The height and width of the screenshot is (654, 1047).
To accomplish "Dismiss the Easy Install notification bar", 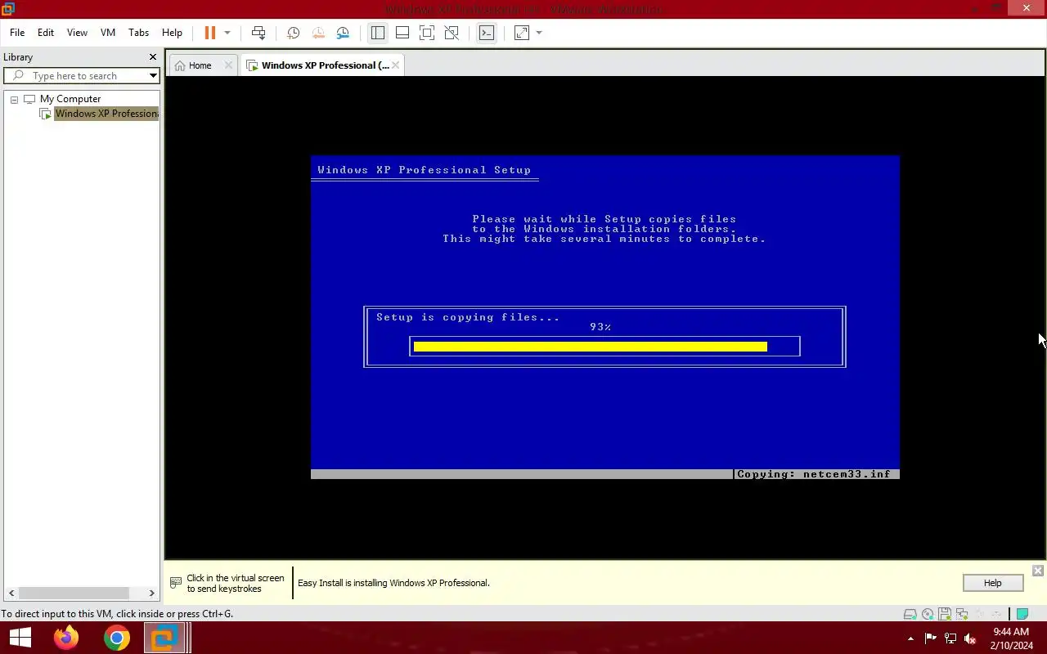I will [1037, 571].
